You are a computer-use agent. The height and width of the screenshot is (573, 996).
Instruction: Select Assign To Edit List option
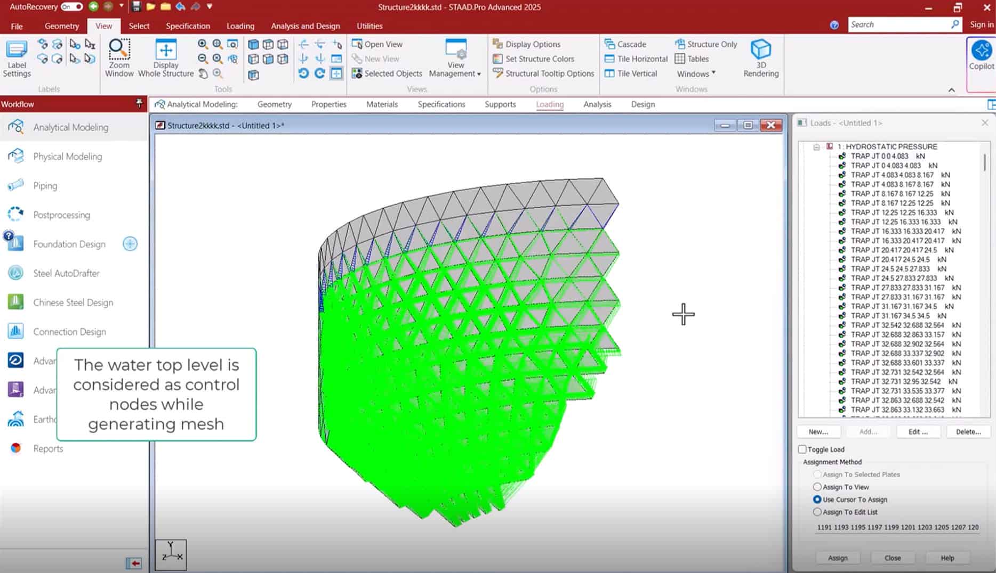click(817, 512)
